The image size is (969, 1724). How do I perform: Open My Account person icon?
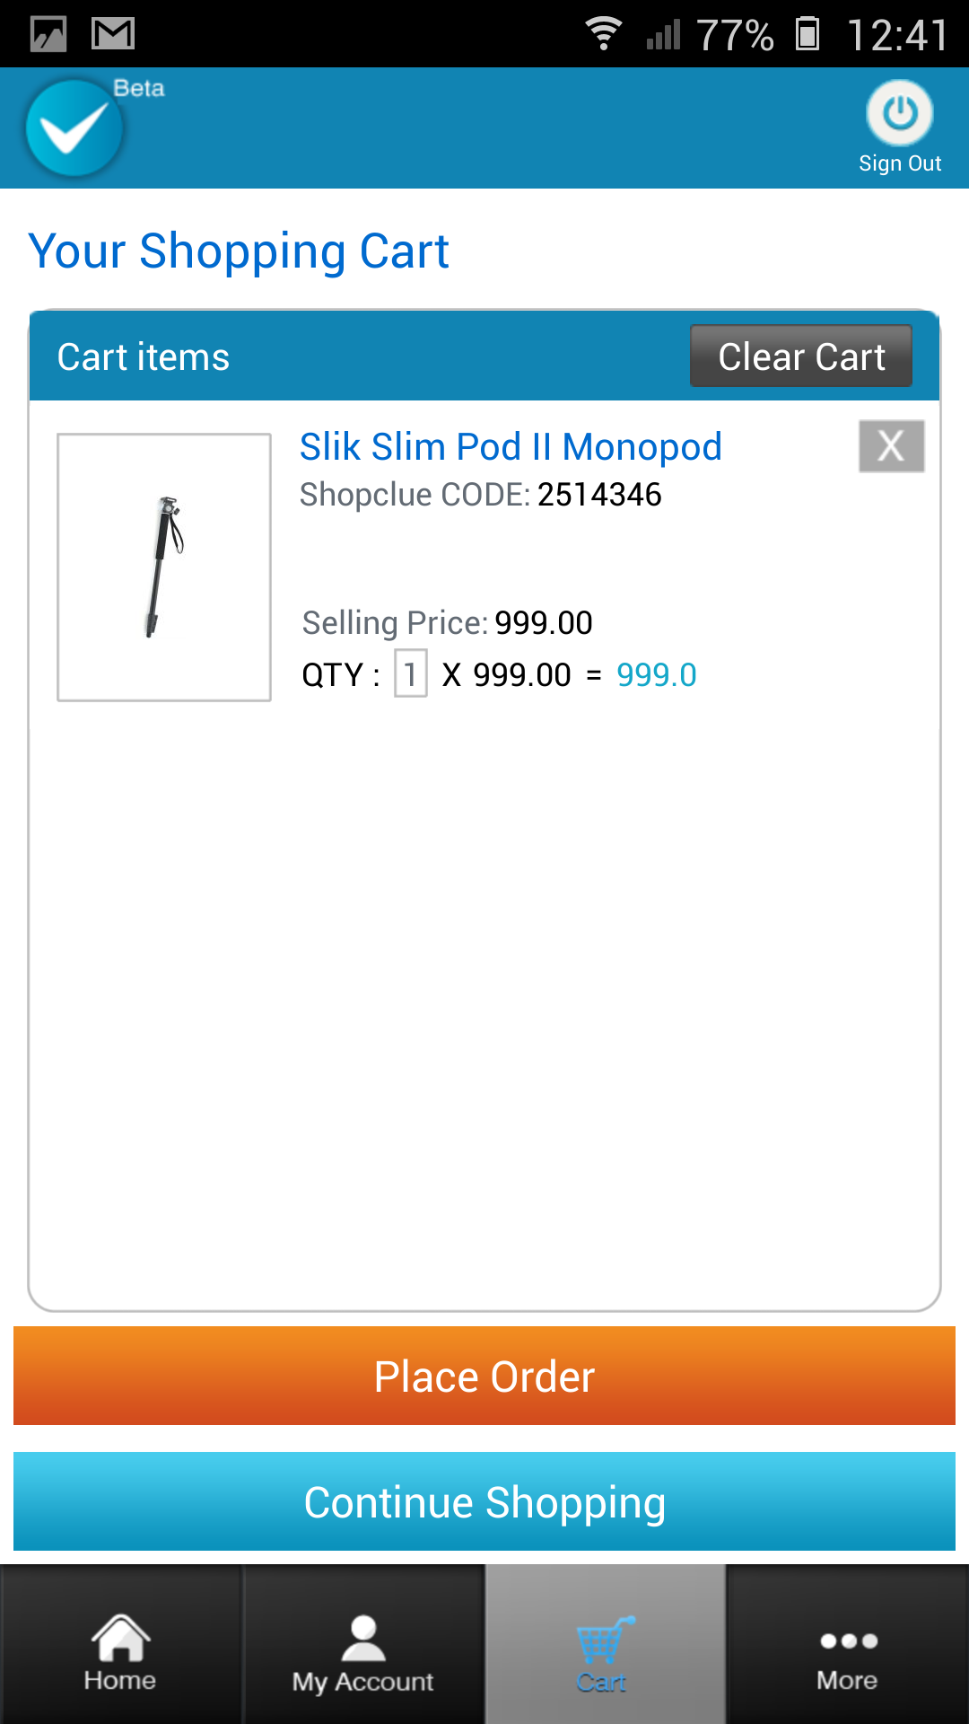coord(363,1640)
